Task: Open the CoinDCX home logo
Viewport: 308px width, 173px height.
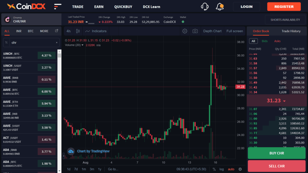Action: (x=26, y=7)
